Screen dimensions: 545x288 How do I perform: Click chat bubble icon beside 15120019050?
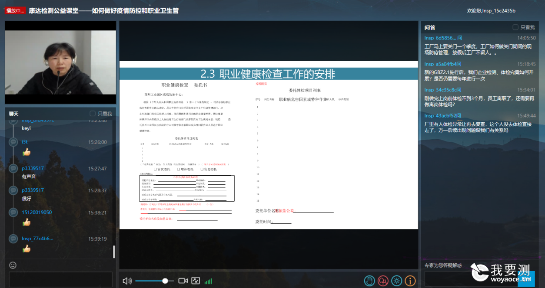click(x=13, y=212)
